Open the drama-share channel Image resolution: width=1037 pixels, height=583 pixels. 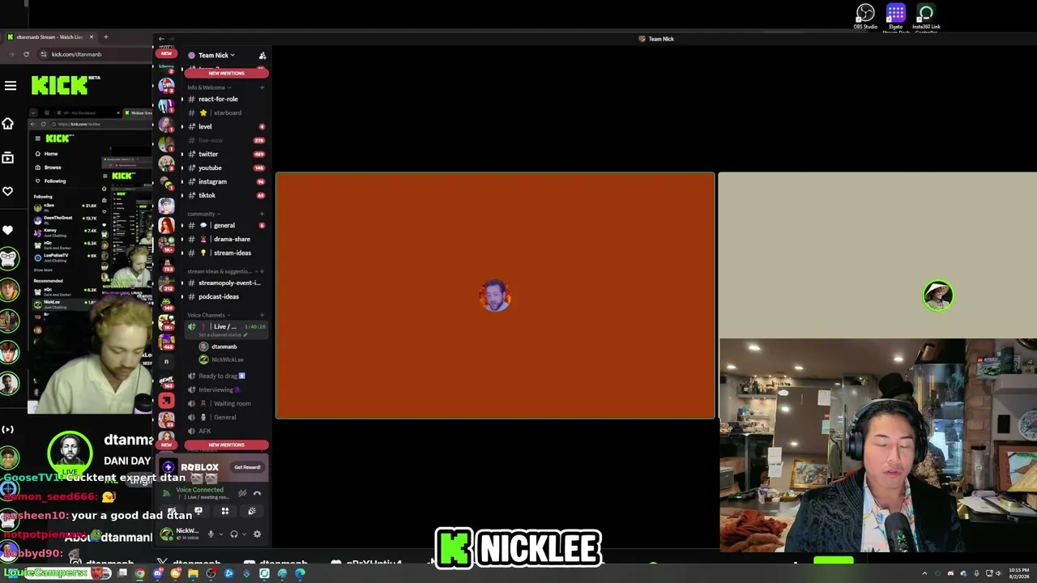tap(225, 239)
